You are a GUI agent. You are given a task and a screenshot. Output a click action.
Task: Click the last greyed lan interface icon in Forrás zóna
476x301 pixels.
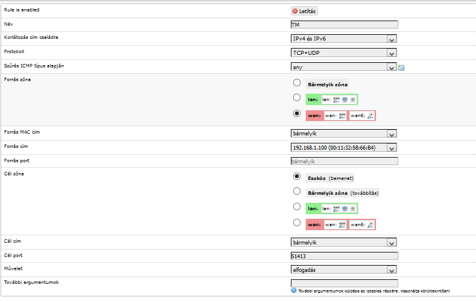click(x=353, y=99)
